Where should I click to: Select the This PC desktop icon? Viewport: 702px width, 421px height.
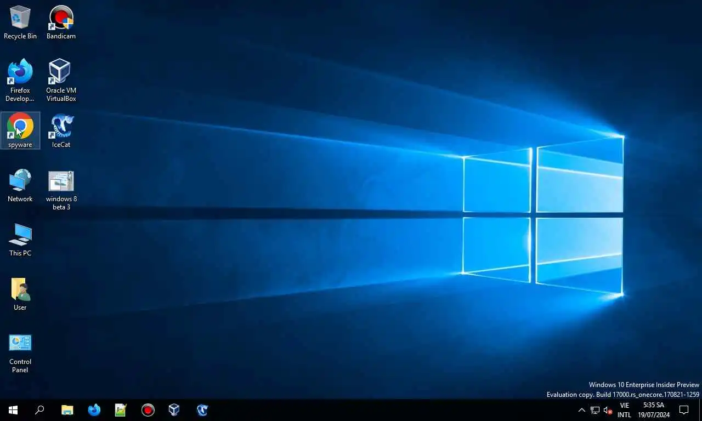tap(20, 240)
